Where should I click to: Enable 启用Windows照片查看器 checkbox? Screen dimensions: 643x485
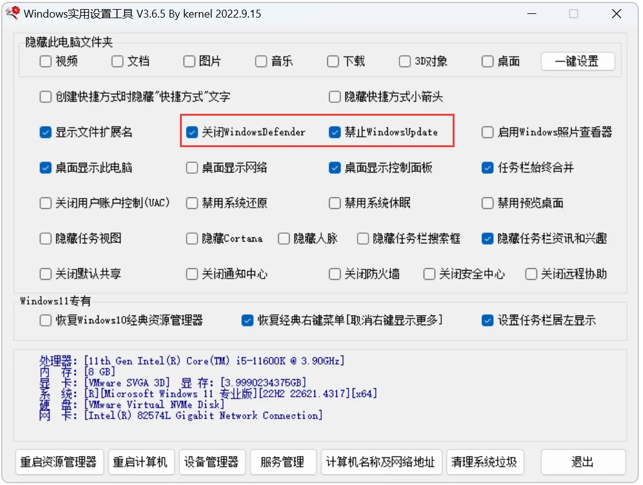coord(488,132)
